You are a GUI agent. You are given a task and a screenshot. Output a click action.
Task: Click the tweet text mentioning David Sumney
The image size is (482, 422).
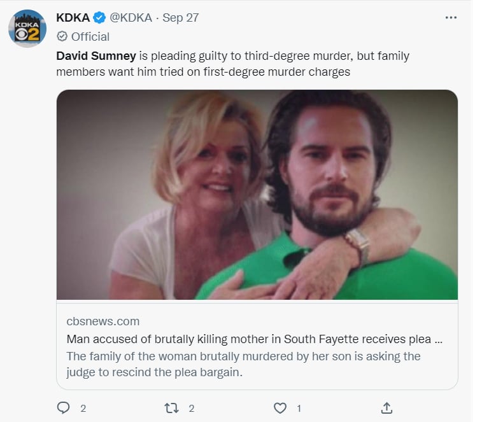tap(232, 64)
